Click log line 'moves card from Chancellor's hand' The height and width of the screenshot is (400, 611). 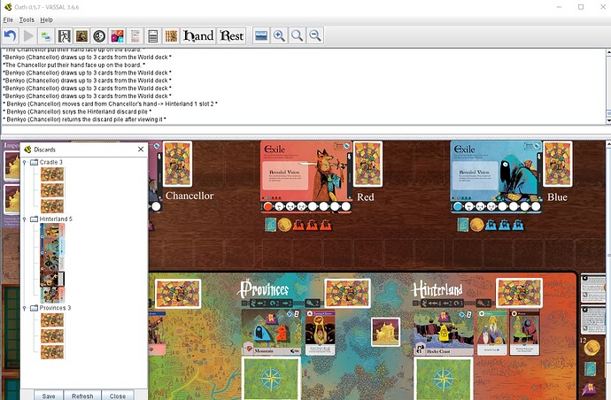pyautogui.click(x=111, y=104)
